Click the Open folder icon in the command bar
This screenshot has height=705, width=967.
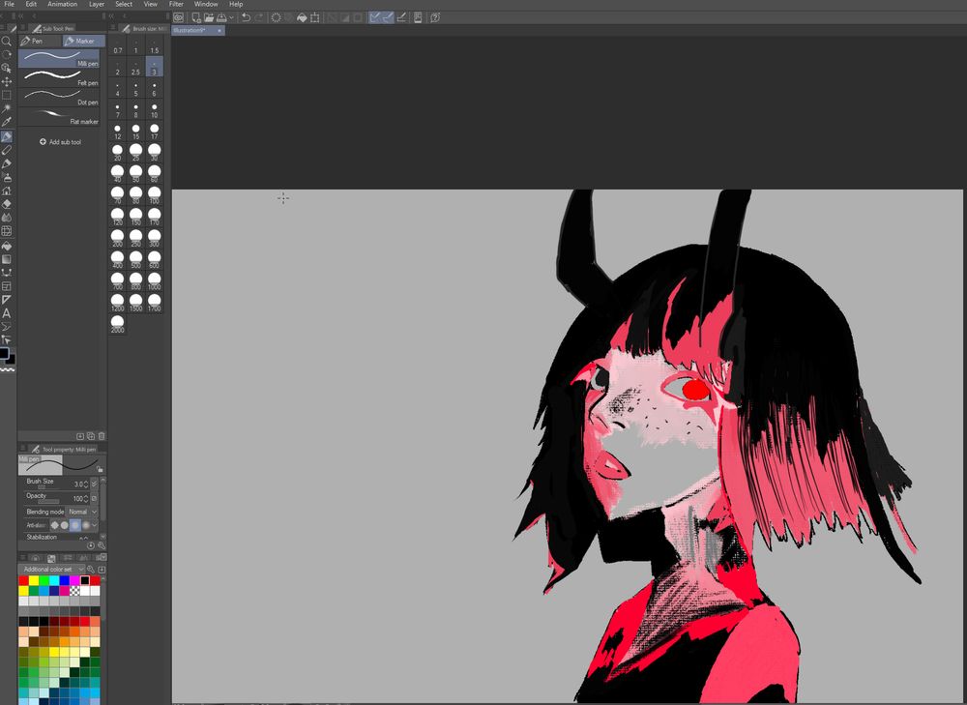coord(209,17)
